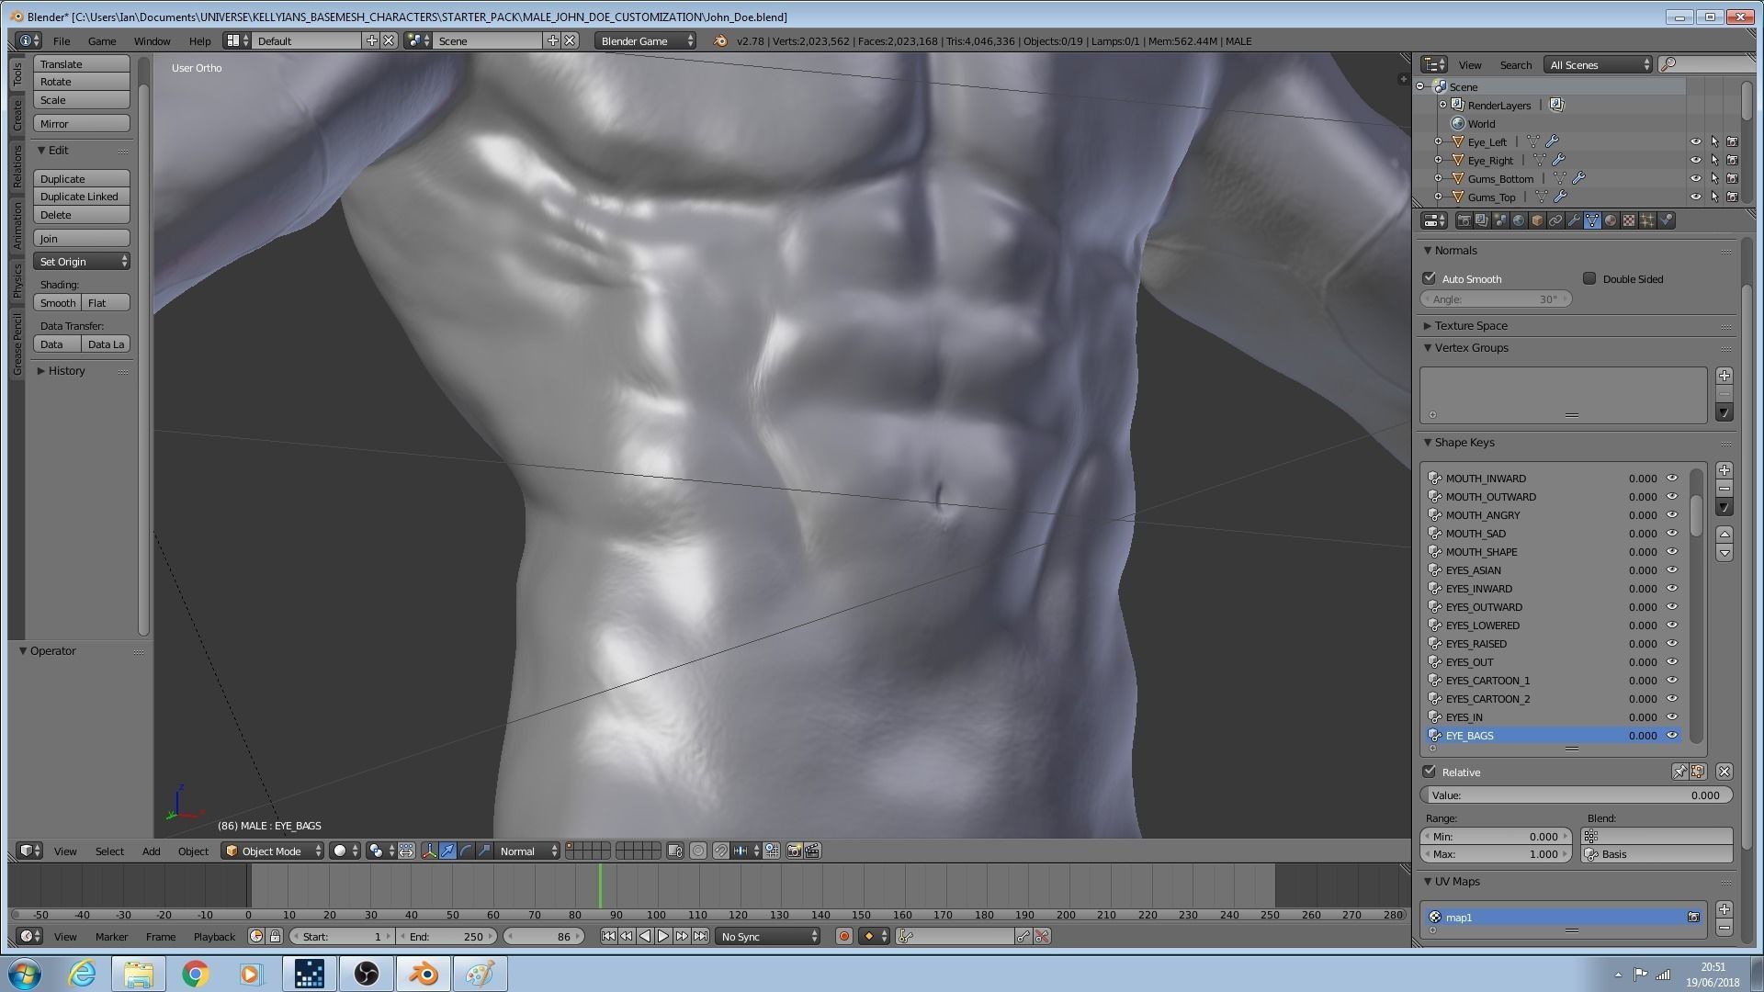
Task: Open the Render Layers properties tab
Action: 1482,220
